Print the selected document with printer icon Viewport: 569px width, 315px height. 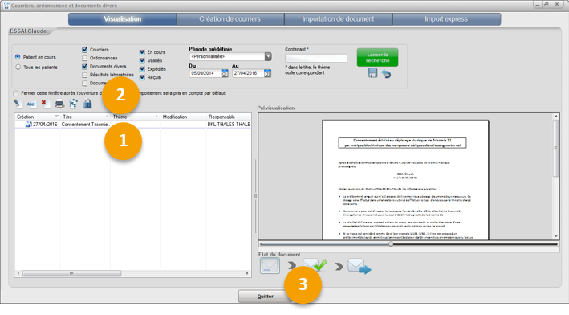pos(59,104)
